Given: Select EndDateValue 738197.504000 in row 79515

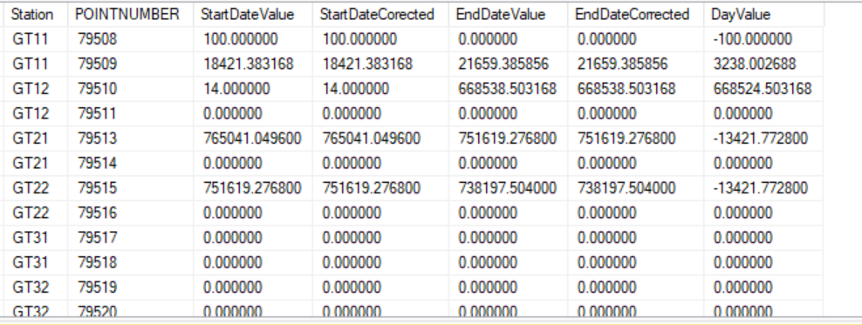Looking at the screenshot, I should (x=508, y=187).
